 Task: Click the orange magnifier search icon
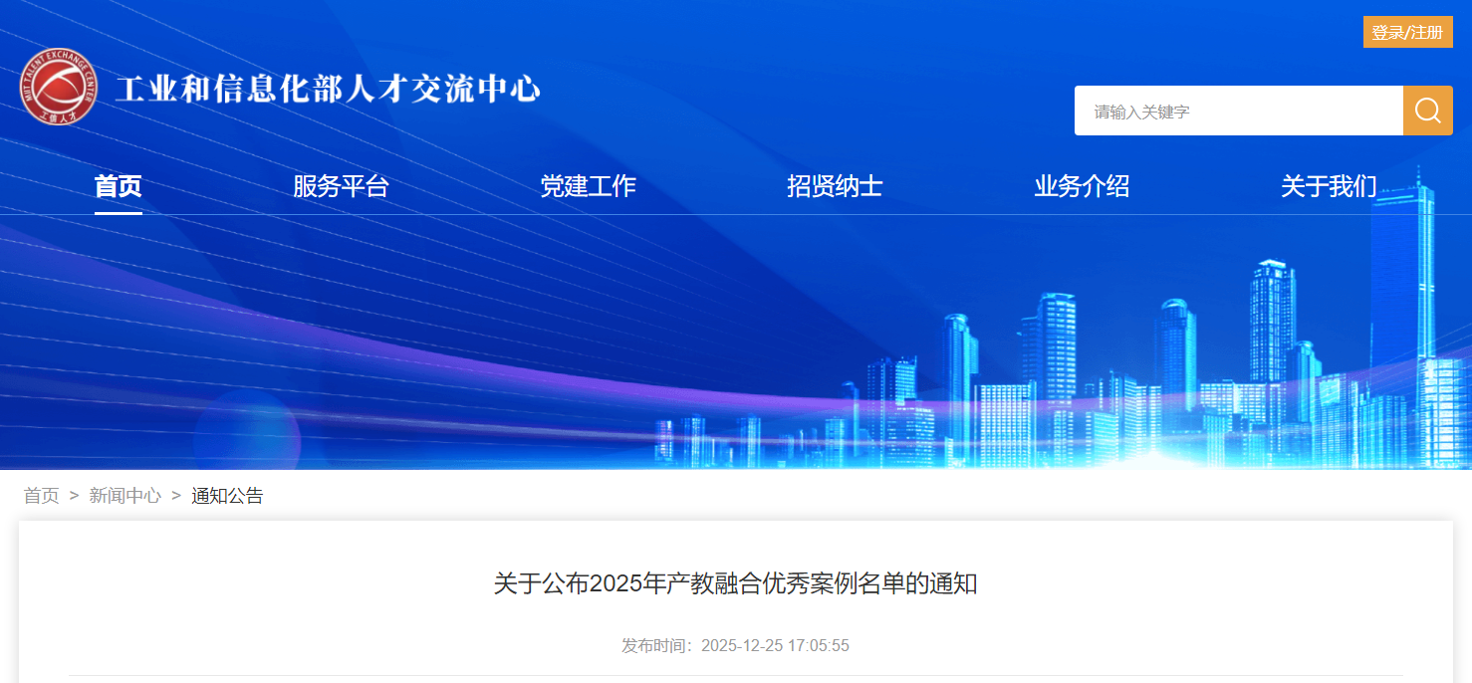1427,111
